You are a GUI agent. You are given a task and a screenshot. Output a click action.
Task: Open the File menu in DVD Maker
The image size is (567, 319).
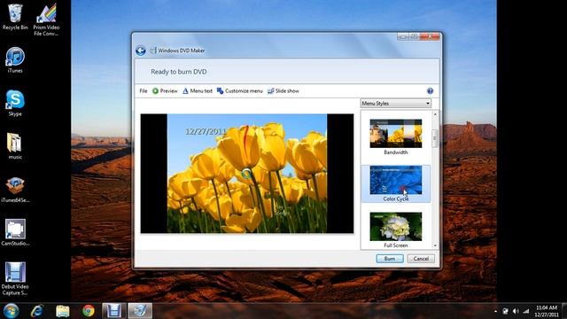144,91
